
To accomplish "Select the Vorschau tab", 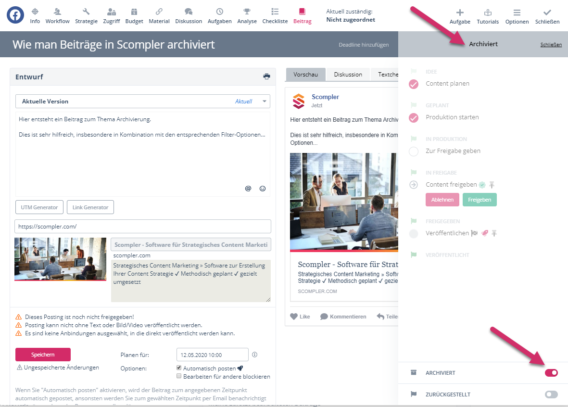I will click(x=305, y=75).
